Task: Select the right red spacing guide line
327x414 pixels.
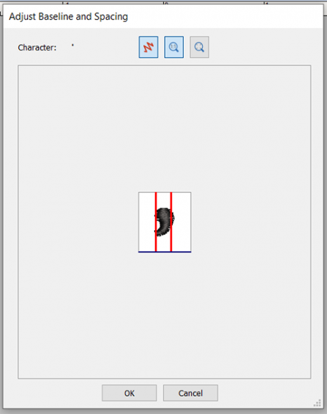Action: [x=171, y=222]
